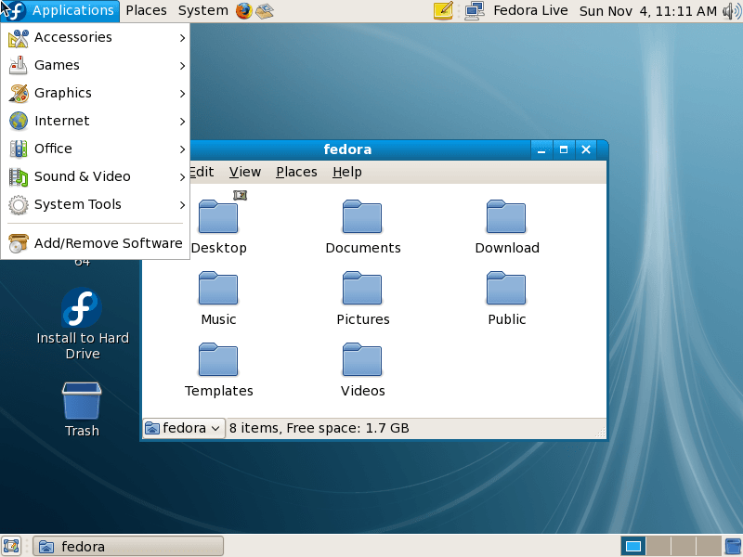Switch to the third workspace
The image size is (743, 557).
[683, 546]
